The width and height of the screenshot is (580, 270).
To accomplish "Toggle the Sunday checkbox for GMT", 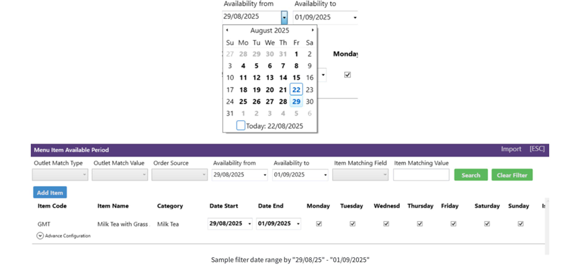I will 521,224.
